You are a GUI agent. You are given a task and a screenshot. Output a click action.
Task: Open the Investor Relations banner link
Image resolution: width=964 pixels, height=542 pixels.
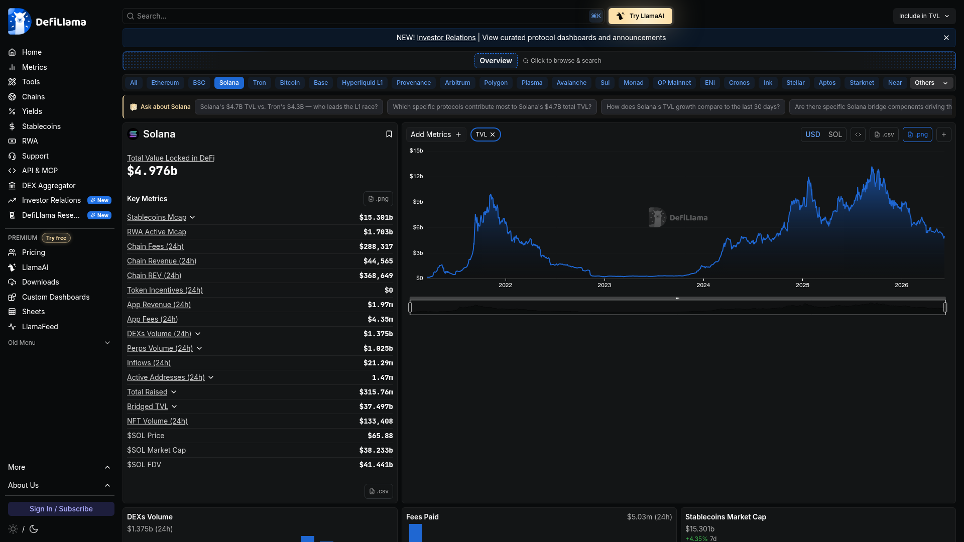point(446,38)
